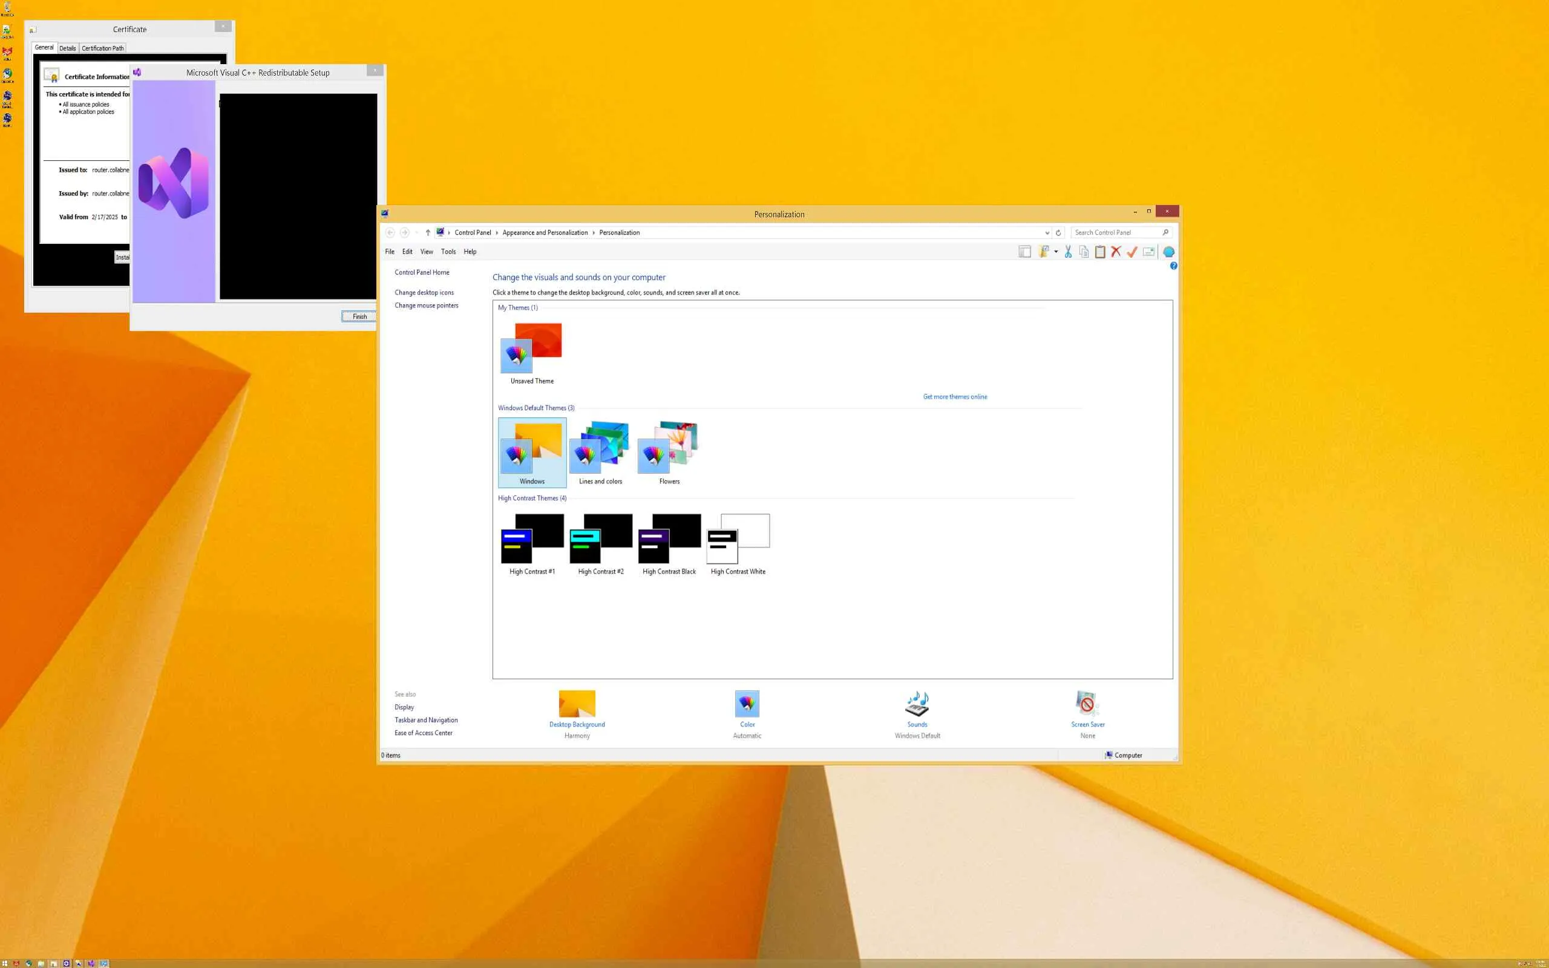
Task: Open the Color Automatic swatch setting
Action: pyautogui.click(x=747, y=704)
